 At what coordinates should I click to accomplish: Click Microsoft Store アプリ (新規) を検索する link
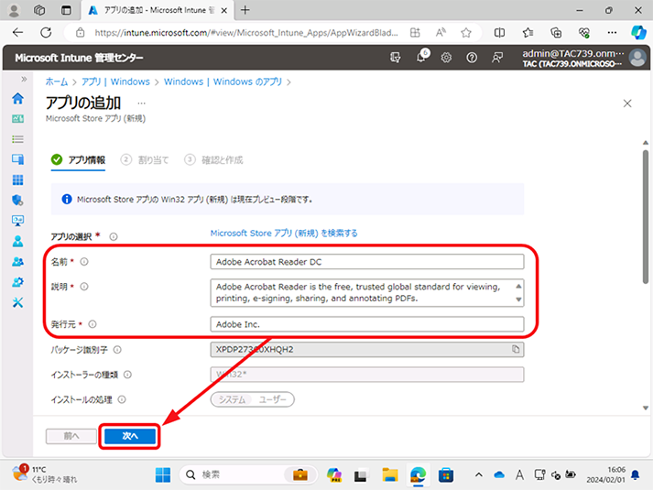click(284, 234)
